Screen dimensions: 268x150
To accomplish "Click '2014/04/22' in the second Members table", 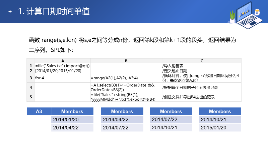I will point(122,120).
